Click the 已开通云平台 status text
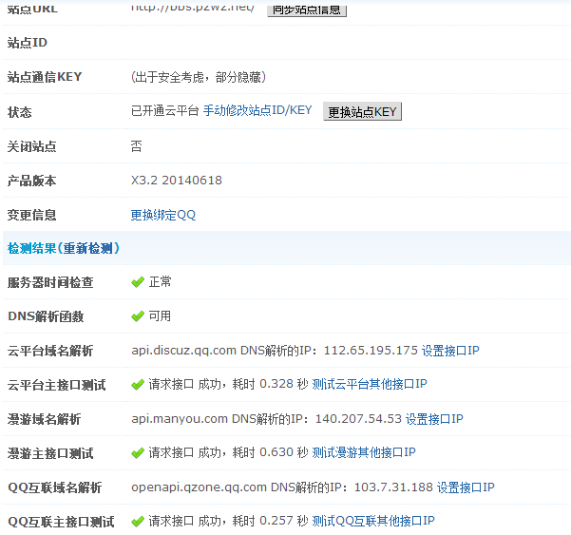Image resolution: width=571 pixels, height=535 pixels. 165,110
